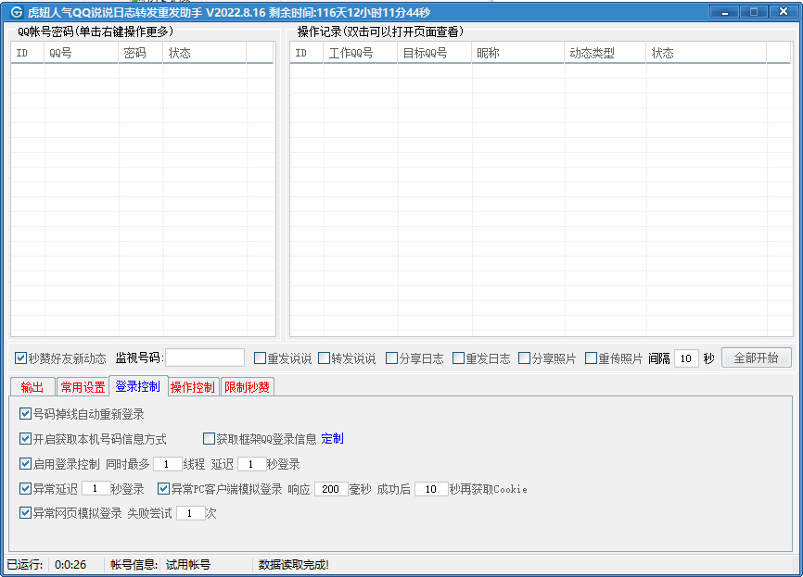Maximize the application window

coord(753,12)
